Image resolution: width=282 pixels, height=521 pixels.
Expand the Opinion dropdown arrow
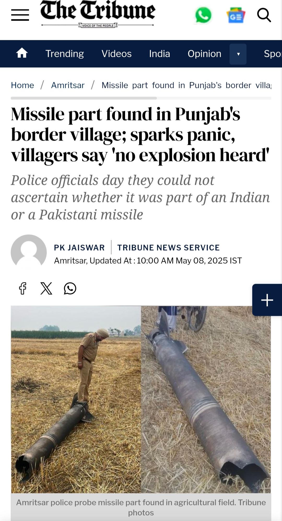(x=238, y=54)
